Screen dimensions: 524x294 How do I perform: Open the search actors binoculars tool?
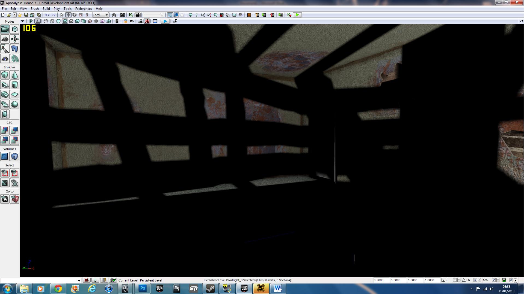[x=114, y=15]
